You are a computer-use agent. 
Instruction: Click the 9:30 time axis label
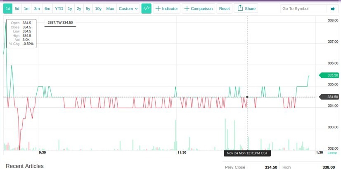[42, 153]
